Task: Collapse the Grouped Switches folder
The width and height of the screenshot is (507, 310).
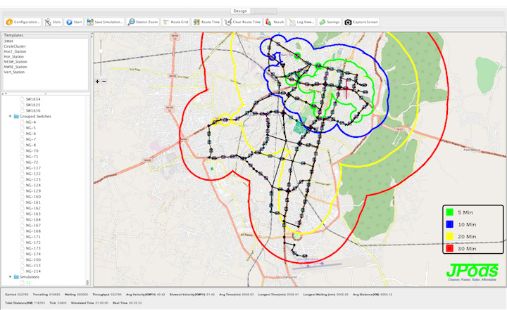Action: (10, 116)
